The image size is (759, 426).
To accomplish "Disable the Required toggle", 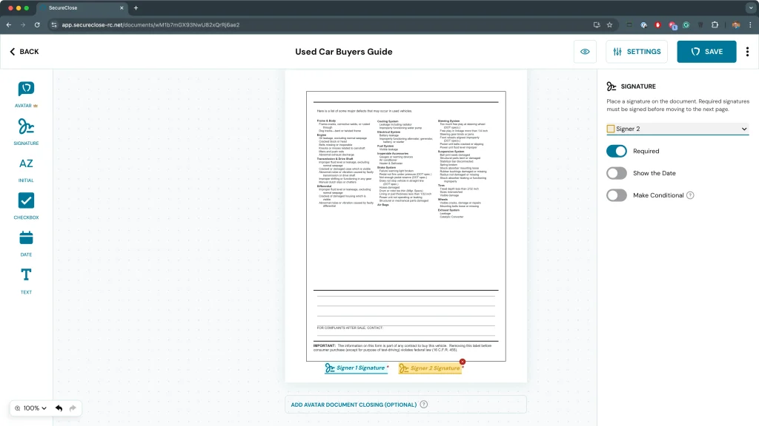I will click(x=617, y=151).
